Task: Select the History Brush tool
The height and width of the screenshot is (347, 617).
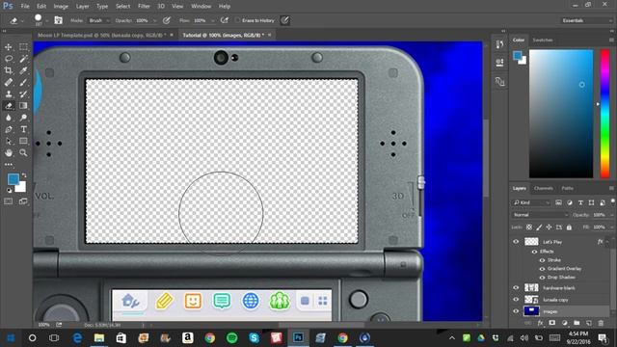Action: pos(23,94)
